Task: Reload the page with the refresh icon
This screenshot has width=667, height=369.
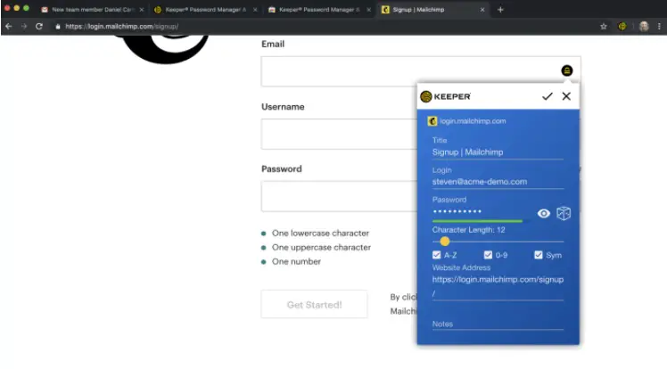Action: point(39,27)
